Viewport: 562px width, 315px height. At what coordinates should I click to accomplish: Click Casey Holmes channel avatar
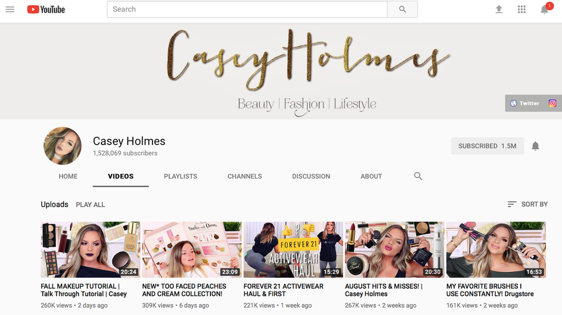63,146
